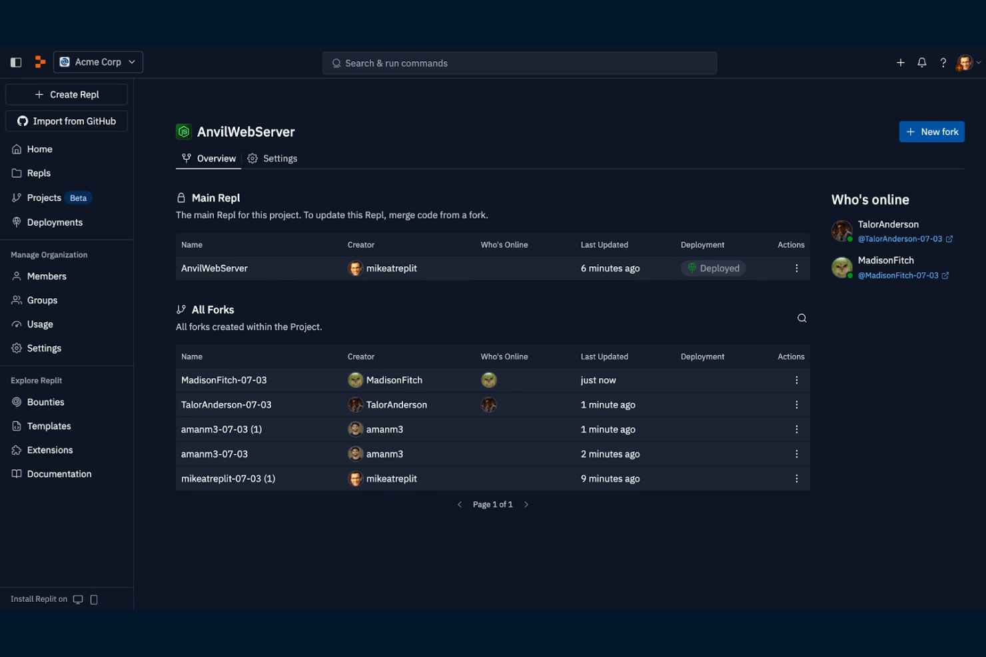Screen dimensions: 986x657
Task: Click the desktop icon next to Install Replit
Action: click(x=78, y=599)
